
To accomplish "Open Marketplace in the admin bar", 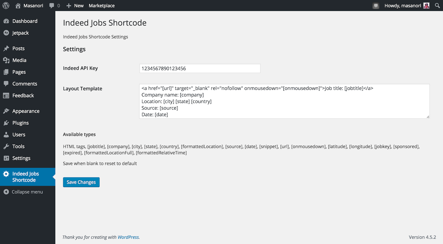I will click(x=101, y=6).
